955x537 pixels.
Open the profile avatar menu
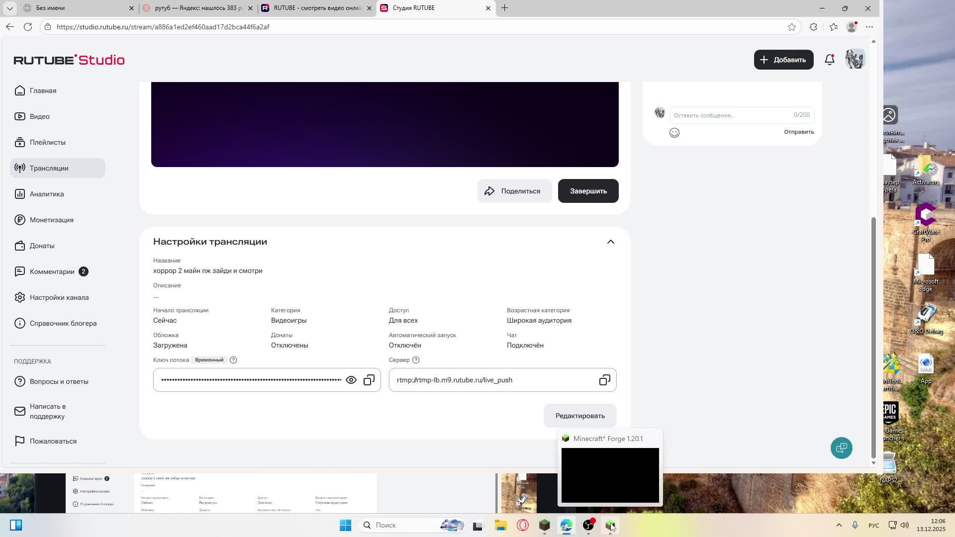coord(855,60)
